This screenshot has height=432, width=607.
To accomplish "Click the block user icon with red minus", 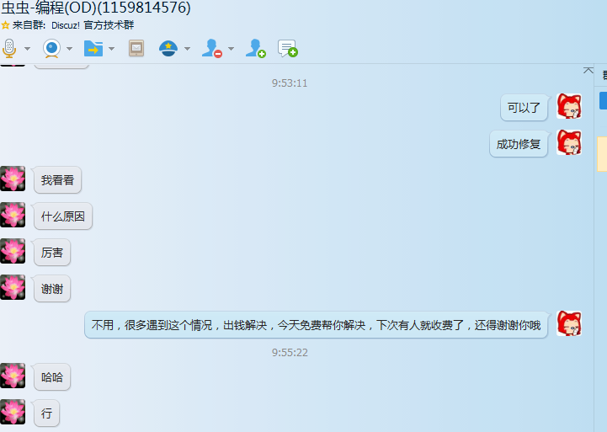I will point(212,48).
